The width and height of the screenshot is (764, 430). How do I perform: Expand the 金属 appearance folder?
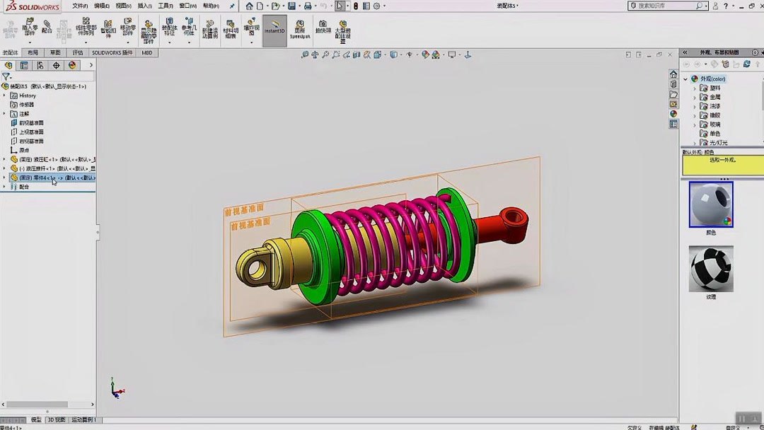[x=695, y=96]
